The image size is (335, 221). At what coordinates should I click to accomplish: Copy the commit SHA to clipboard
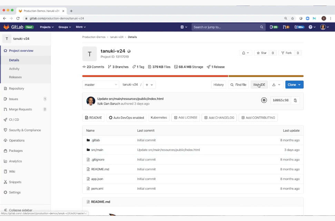tap(295, 101)
